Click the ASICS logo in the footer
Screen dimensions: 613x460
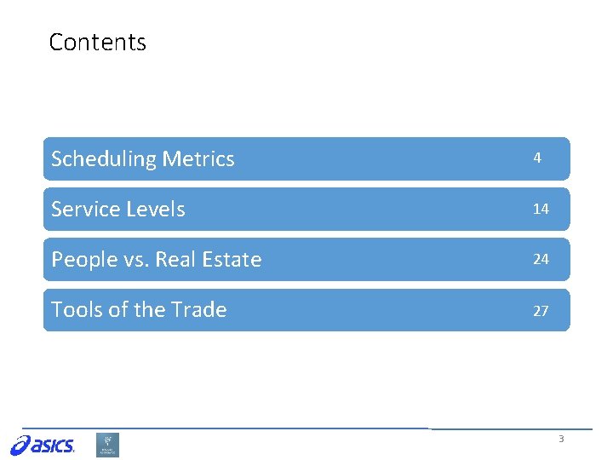(43, 446)
